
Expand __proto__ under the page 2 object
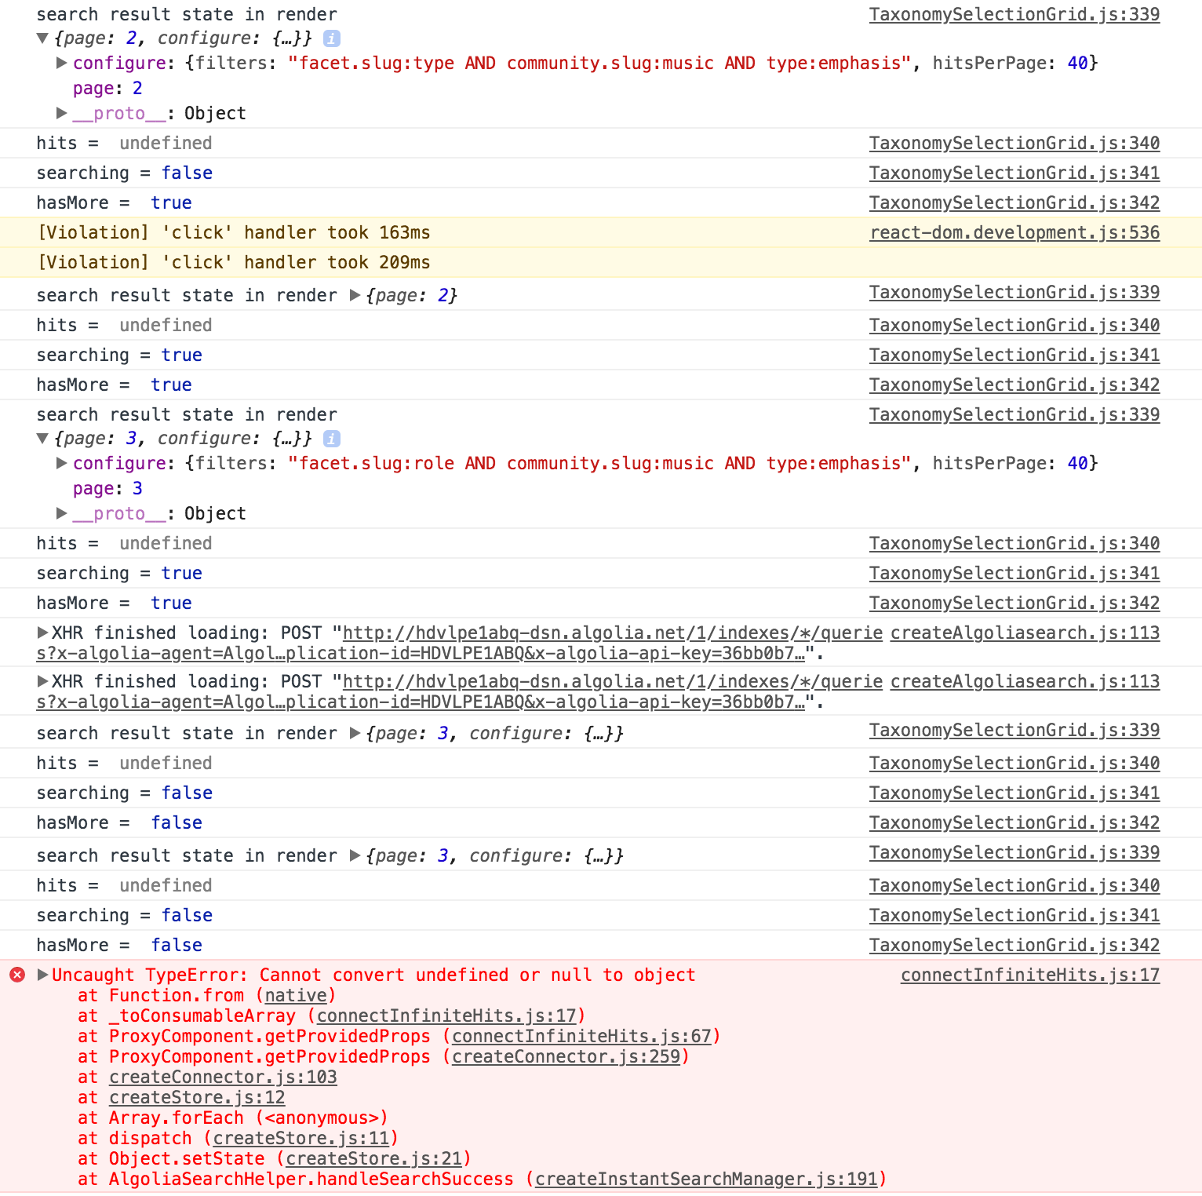coord(61,113)
